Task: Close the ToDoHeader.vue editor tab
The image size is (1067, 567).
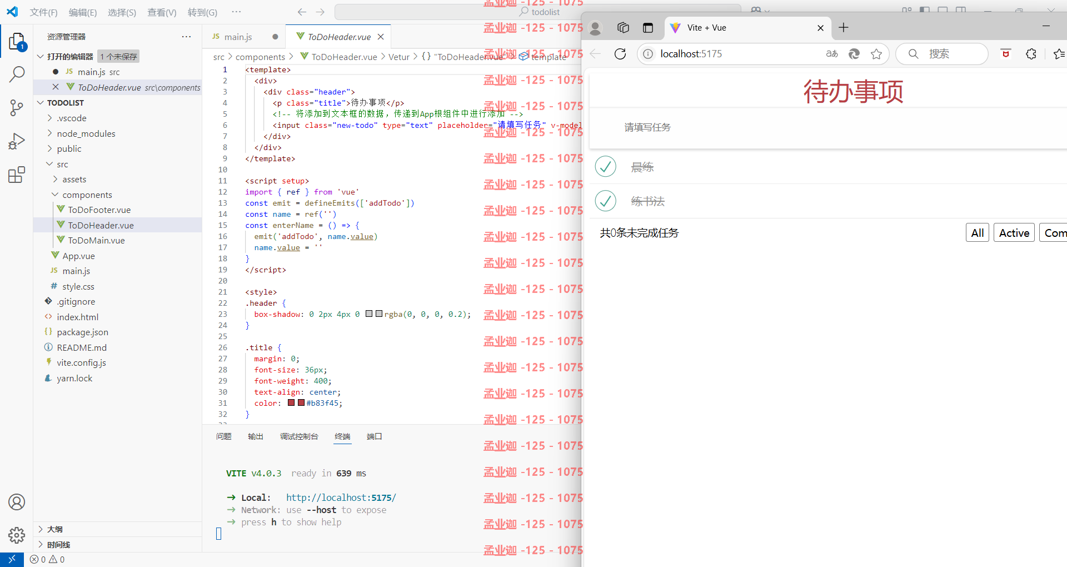Action: (381, 37)
